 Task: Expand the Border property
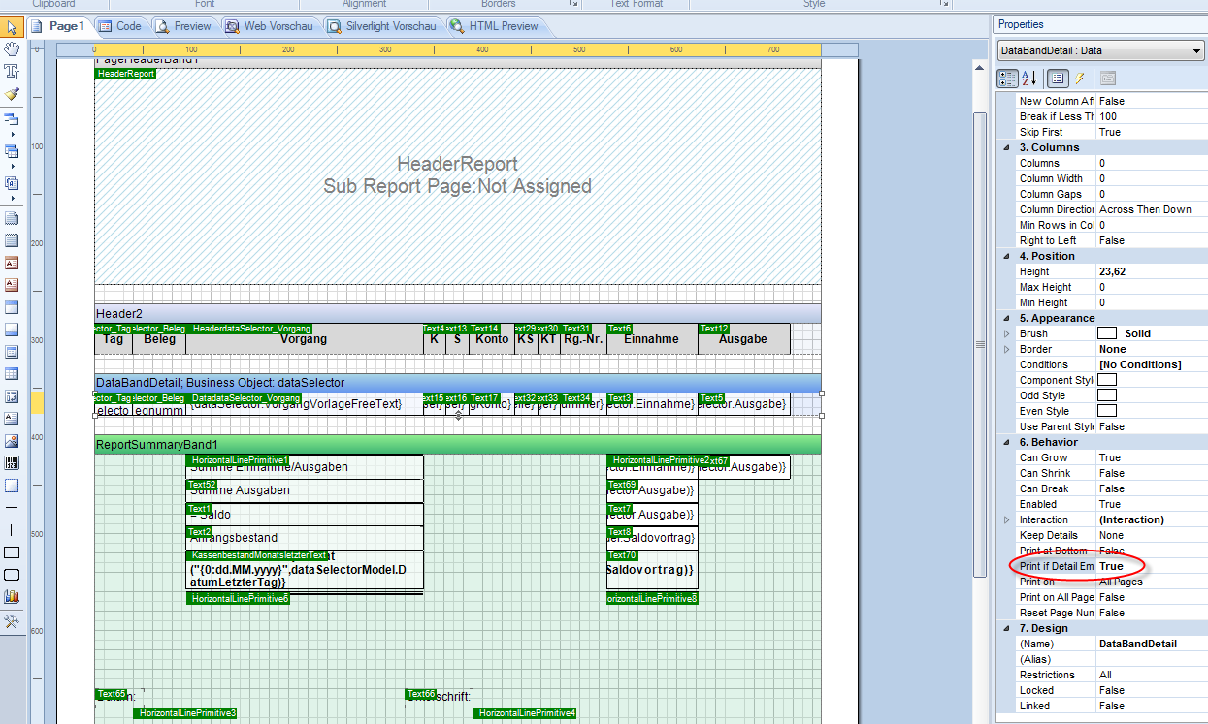coord(1006,349)
